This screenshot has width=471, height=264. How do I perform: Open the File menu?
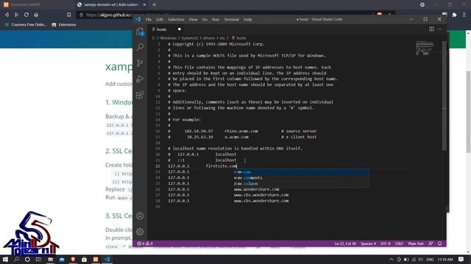coord(149,20)
